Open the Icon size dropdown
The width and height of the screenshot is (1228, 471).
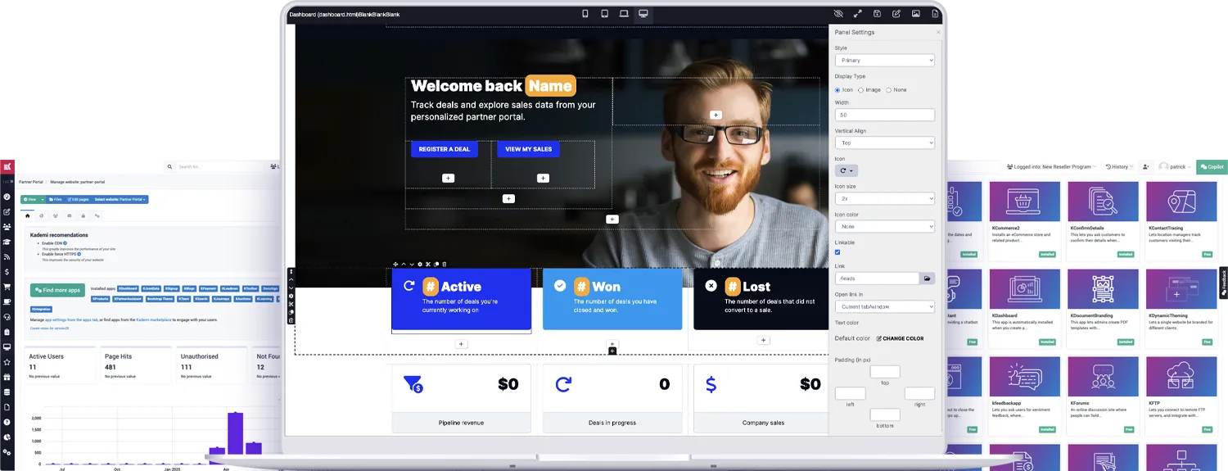click(884, 199)
